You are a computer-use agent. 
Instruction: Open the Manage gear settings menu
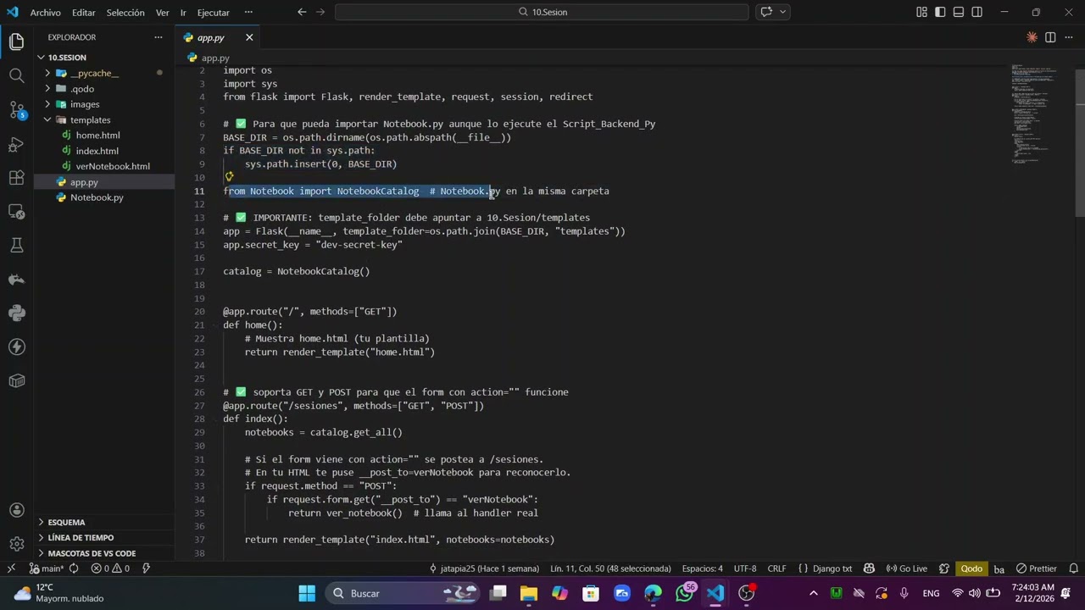click(x=16, y=544)
